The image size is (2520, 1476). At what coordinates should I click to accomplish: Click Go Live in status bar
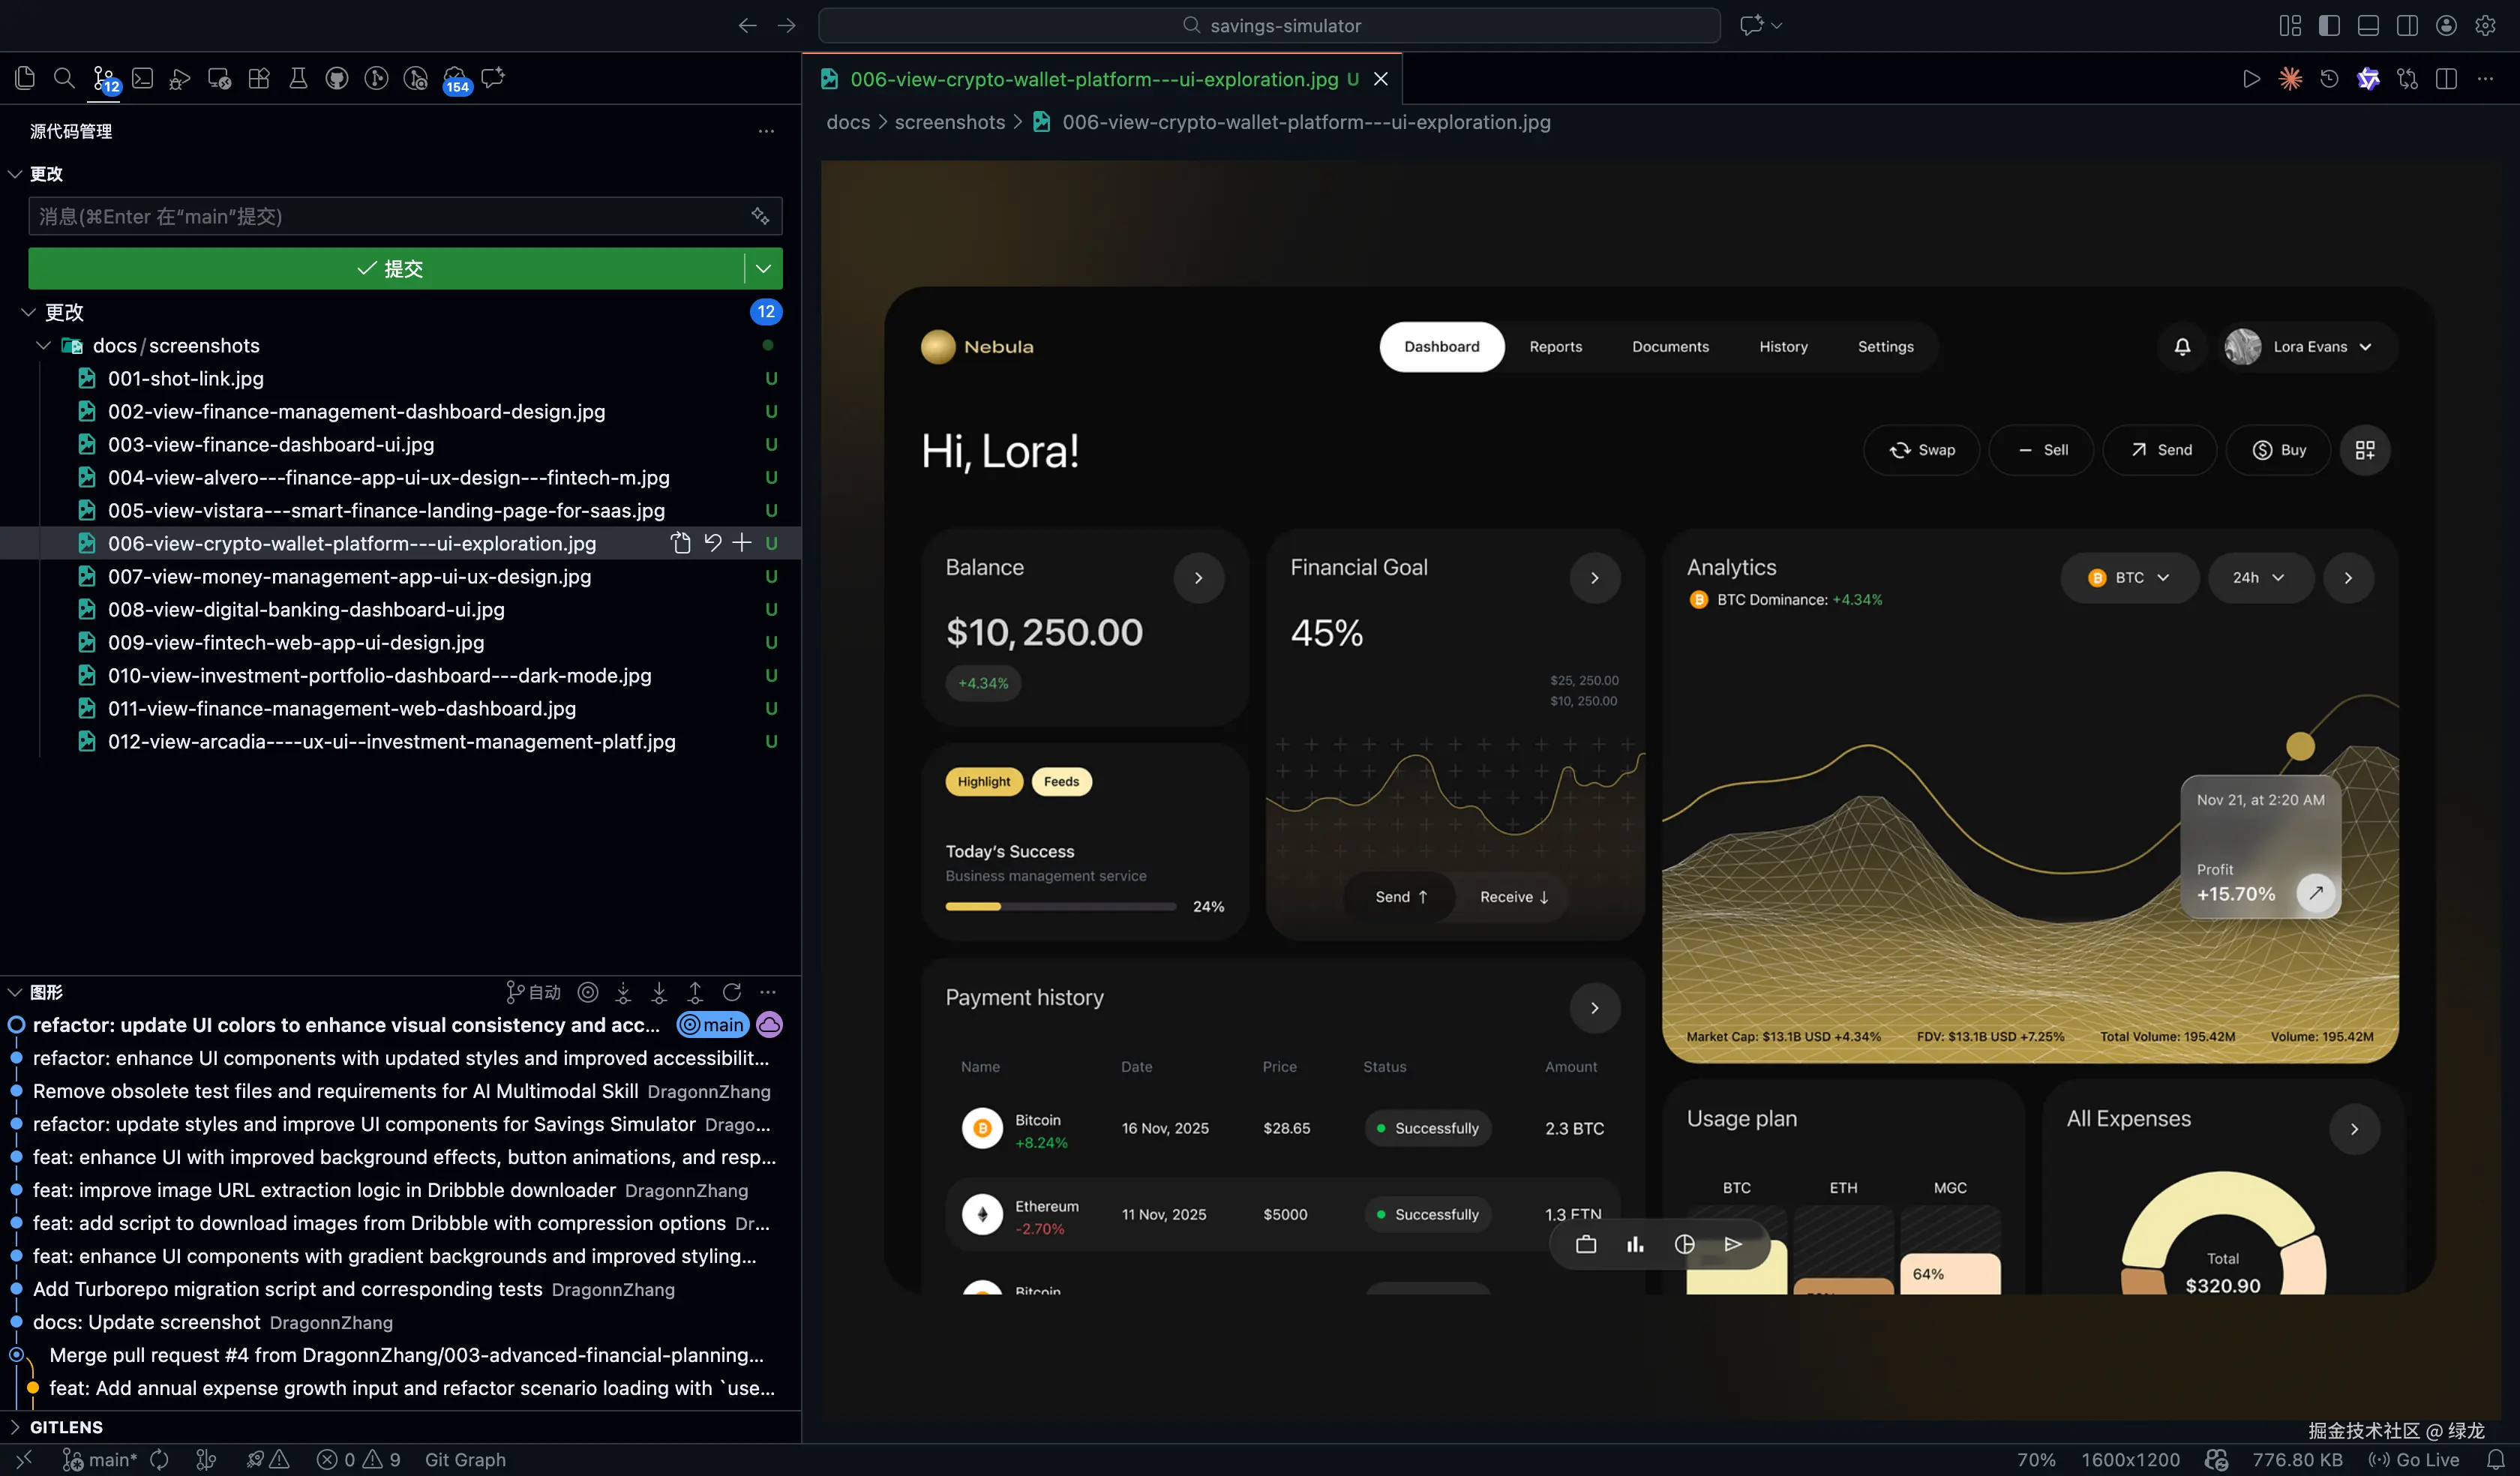pos(2414,1459)
